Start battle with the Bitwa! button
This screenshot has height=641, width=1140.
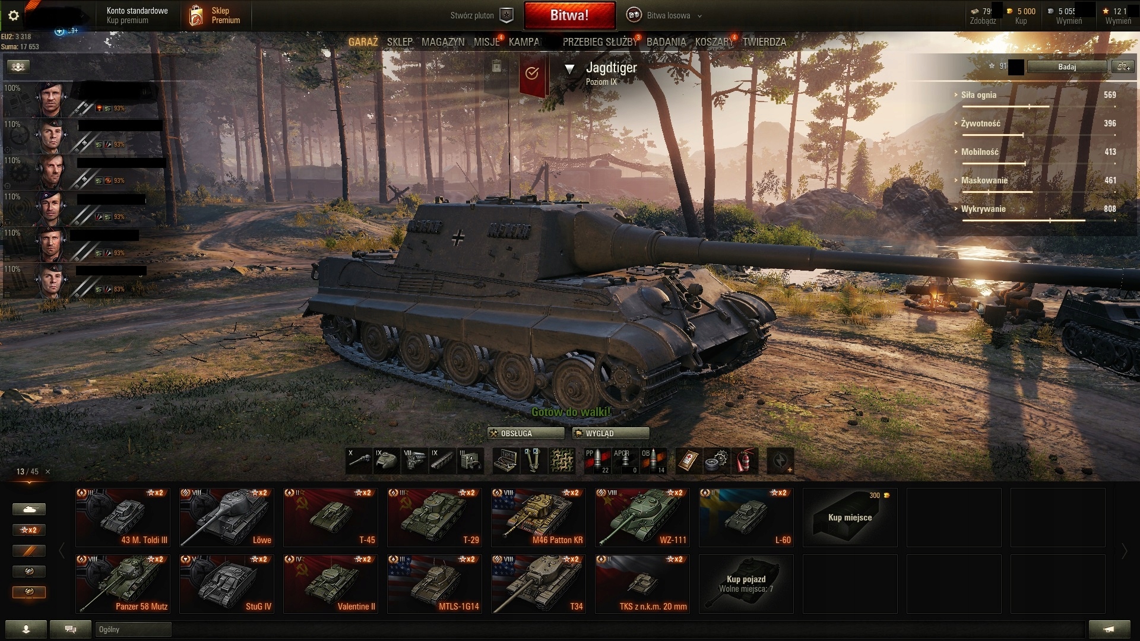569,15
